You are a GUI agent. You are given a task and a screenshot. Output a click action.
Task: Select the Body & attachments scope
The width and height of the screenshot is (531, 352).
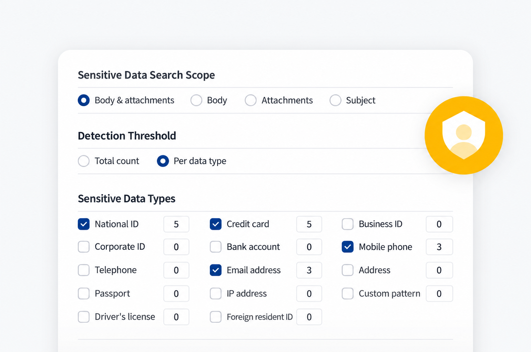84,100
